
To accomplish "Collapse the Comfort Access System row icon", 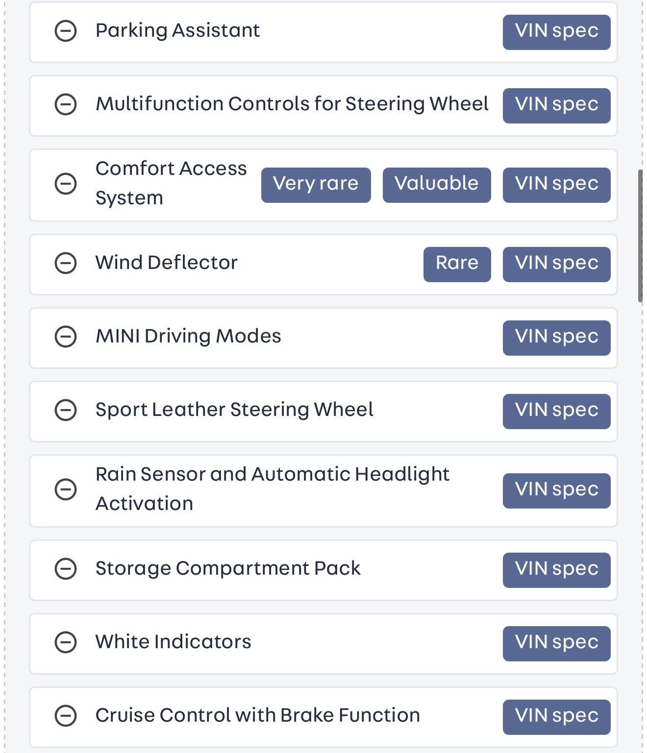I will click(65, 184).
